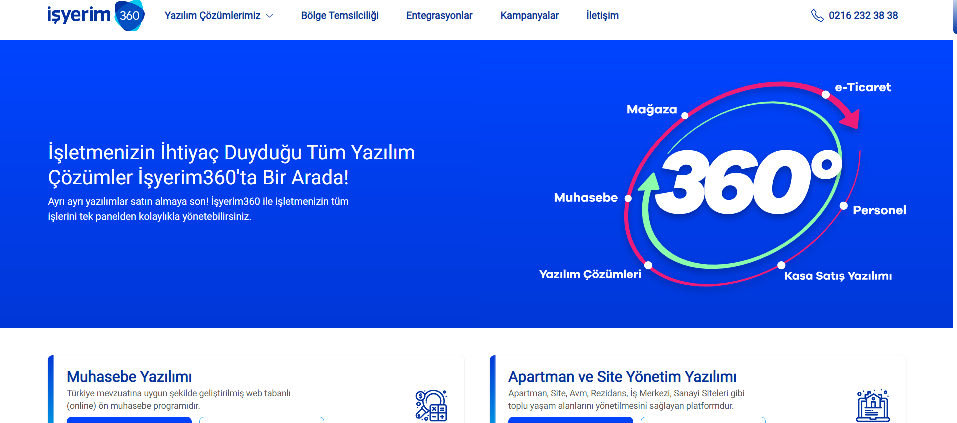Call the number 0216 232 38 38
The width and height of the screenshot is (957, 423).
click(x=863, y=15)
